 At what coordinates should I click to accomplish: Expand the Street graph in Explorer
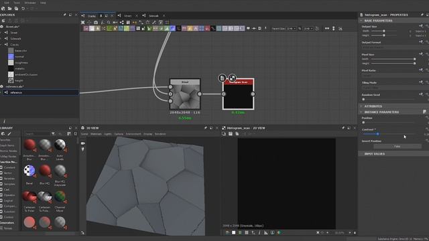point(1,33)
